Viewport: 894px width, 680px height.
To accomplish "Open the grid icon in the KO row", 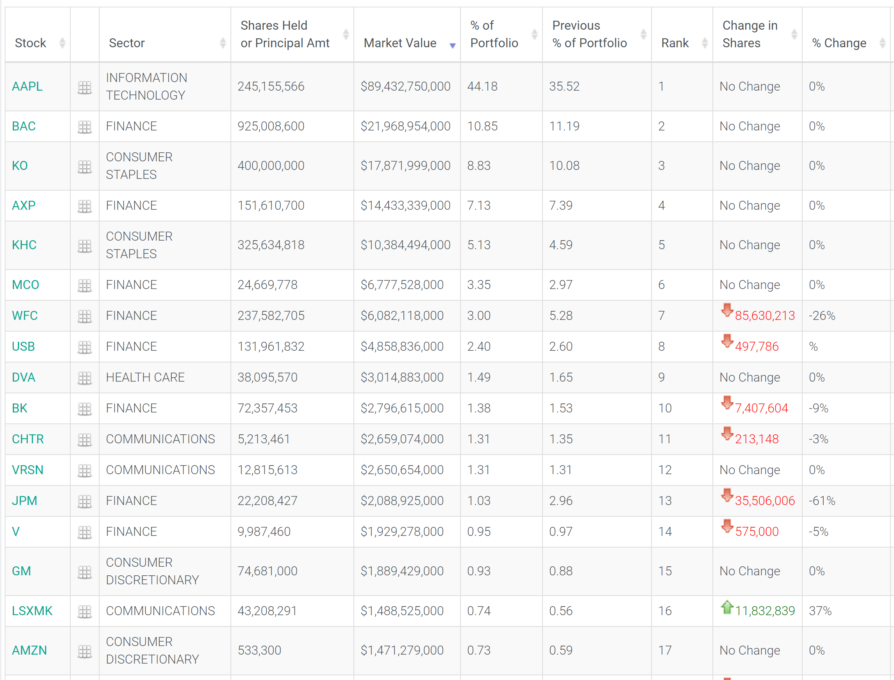I will tap(85, 167).
